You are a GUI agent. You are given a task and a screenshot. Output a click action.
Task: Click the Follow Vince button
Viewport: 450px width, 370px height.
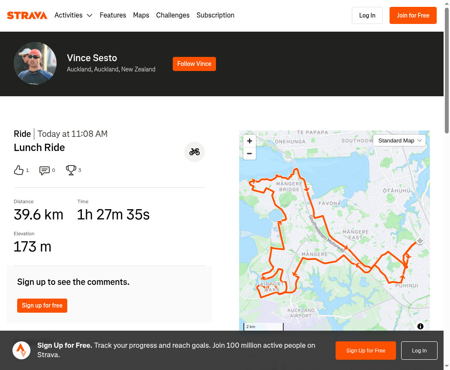pyautogui.click(x=194, y=64)
